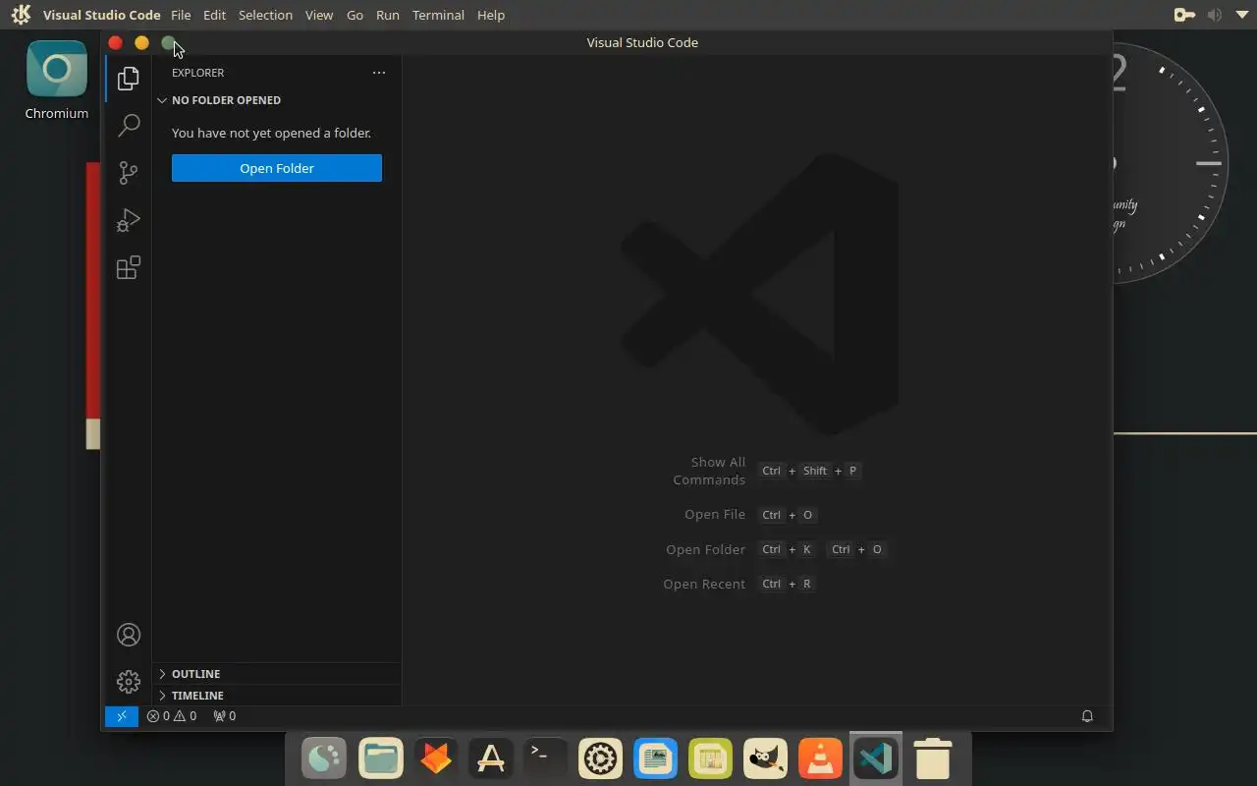This screenshot has height=786, width=1257.
Task: Click the 'Open Recent' hint text
Action: tap(704, 584)
